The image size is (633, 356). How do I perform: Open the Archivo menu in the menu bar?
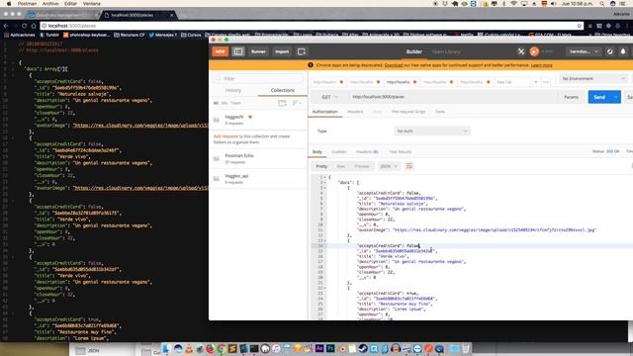point(50,3)
